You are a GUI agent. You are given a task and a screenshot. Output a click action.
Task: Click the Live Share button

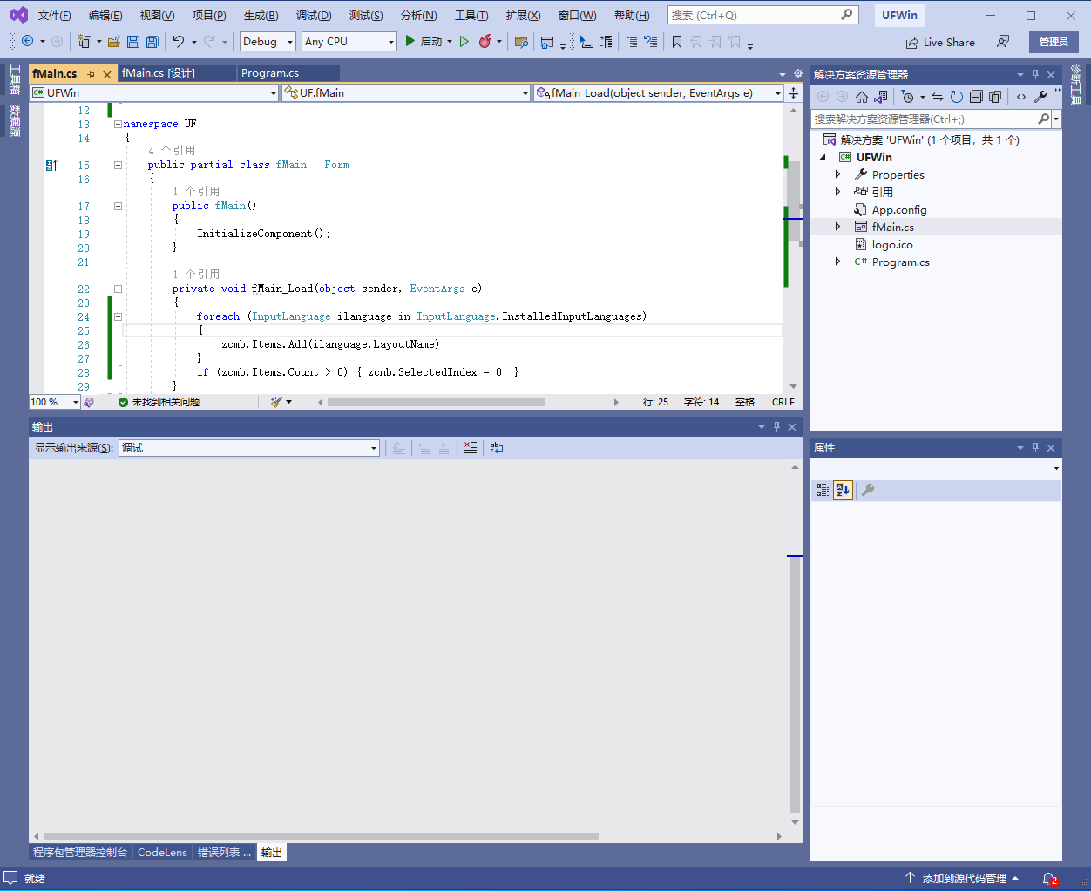(940, 43)
